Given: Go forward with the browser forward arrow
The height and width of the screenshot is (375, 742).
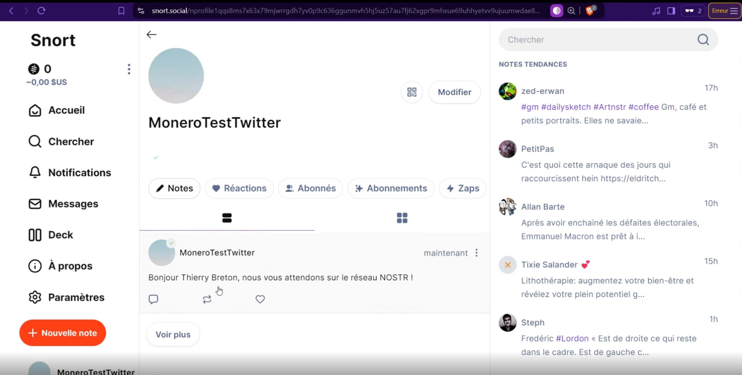Looking at the screenshot, I should click(26, 11).
